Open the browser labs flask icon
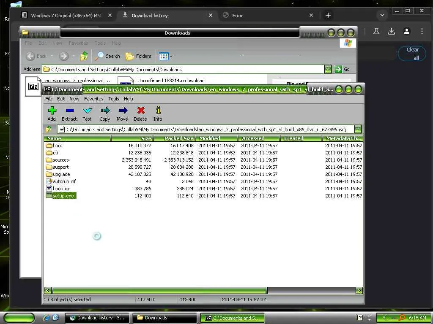 point(376,31)
